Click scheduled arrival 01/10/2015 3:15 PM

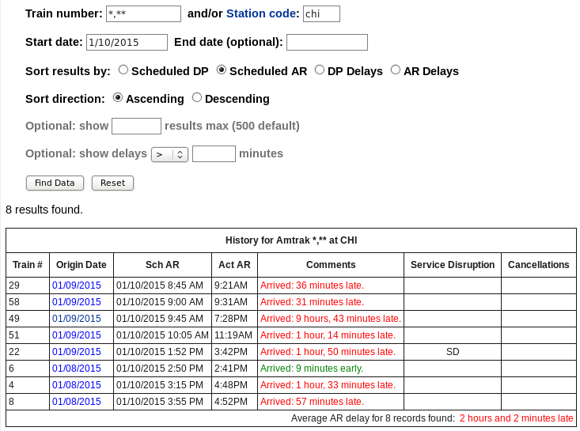(x=160, y=385)
